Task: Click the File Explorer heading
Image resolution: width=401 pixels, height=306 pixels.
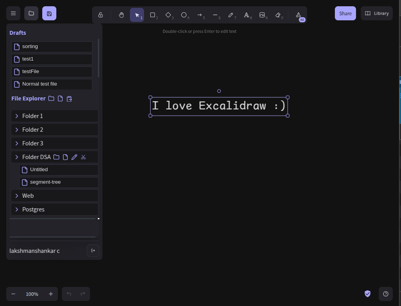Action: point(29,98)
